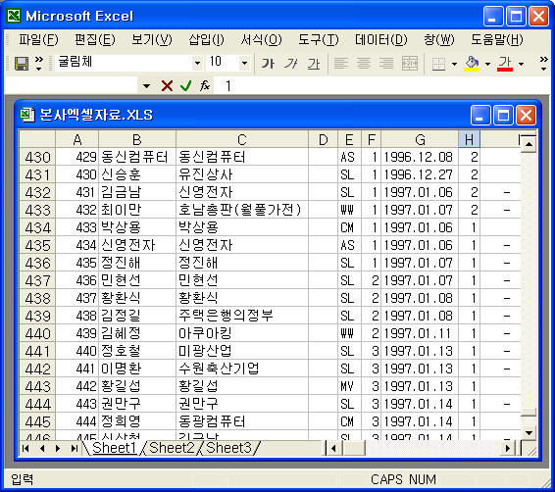Open font name dropdown 굴림체
Image resolution: width=555 pixels, height=492 pixels.
click(x=197, y=64)
